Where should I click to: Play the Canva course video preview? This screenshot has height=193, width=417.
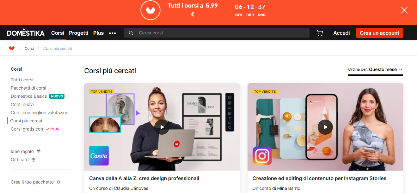click(162, 127)
